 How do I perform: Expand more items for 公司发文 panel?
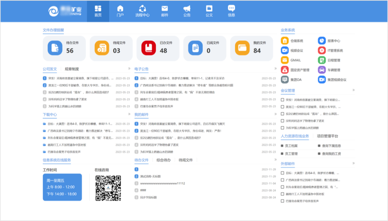pyautogui.click(x=129, y=69)
